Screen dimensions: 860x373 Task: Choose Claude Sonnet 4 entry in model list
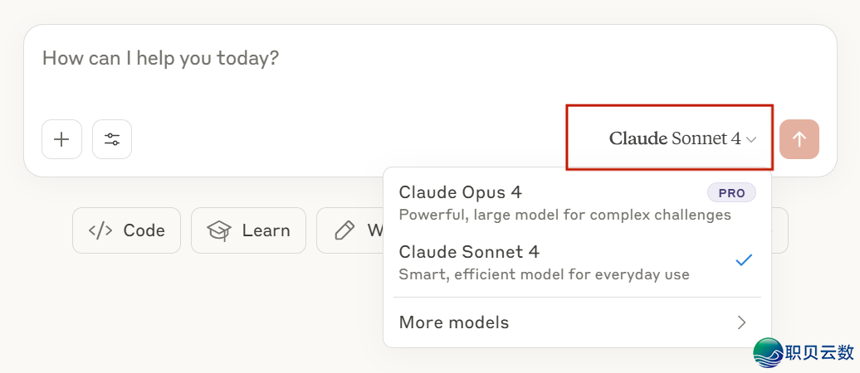point(577,262)
